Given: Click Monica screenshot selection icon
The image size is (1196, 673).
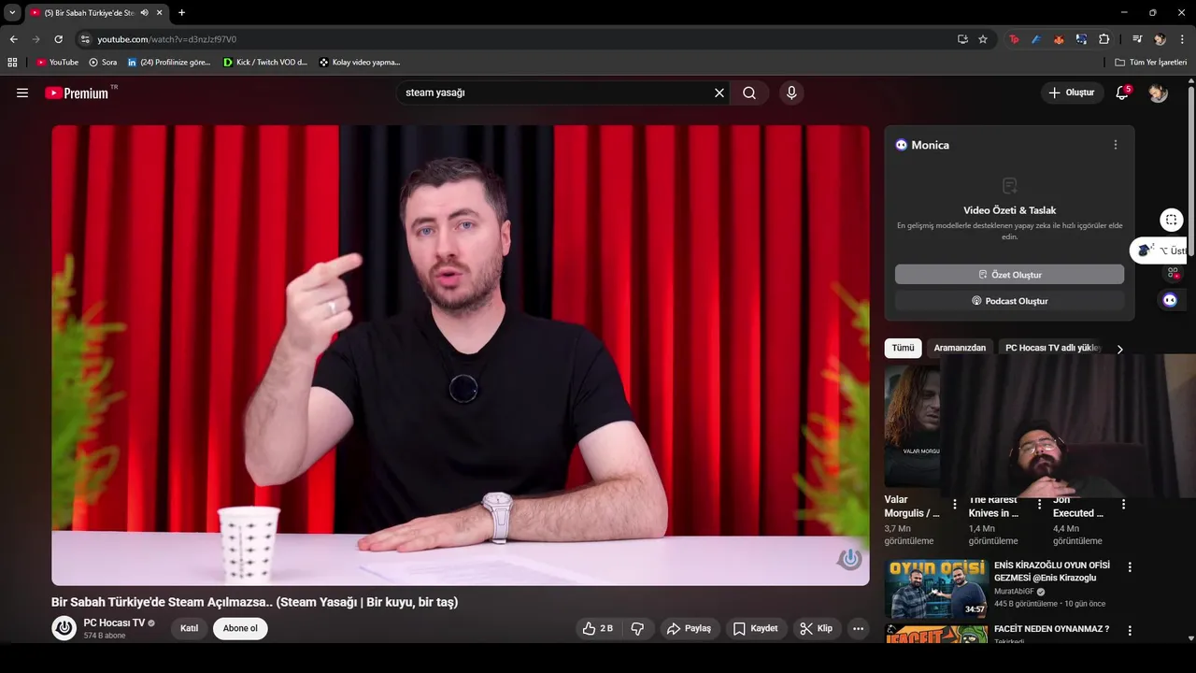Looking at the screenshot, I should tap(1171, 220).
